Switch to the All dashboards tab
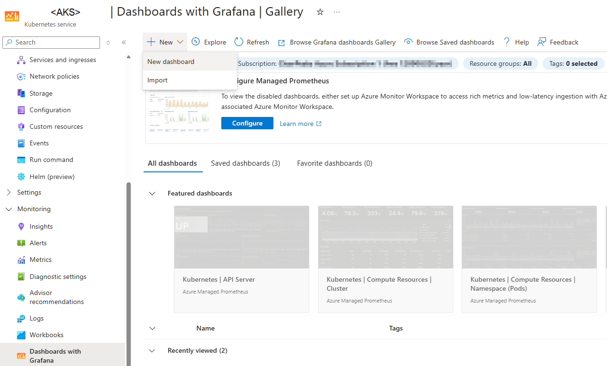 172,163
